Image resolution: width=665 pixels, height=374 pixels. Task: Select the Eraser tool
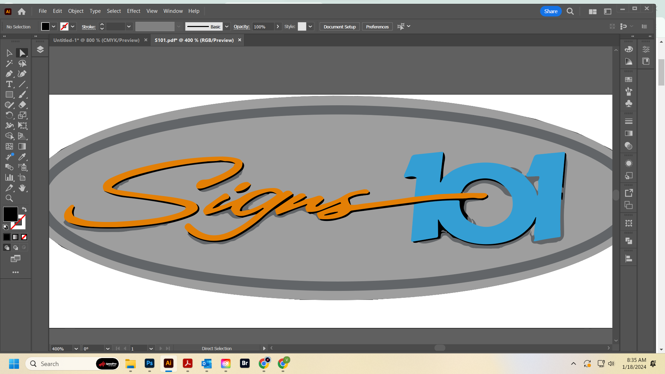pos(22,105)
